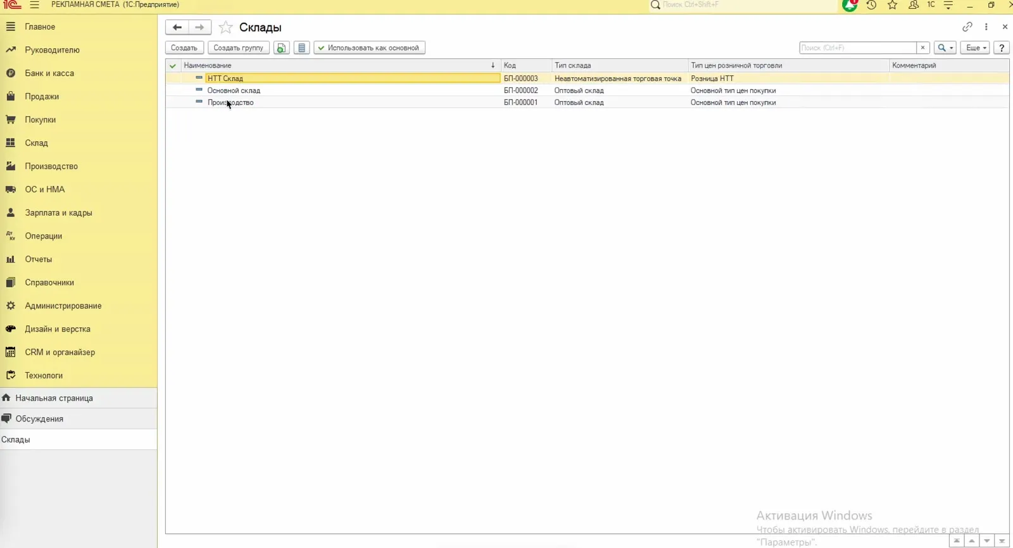The height and width of the screenshot is (548, 1013).
Task: Click the create-by-copy icon in toolbar
Action: coord(282,47)
